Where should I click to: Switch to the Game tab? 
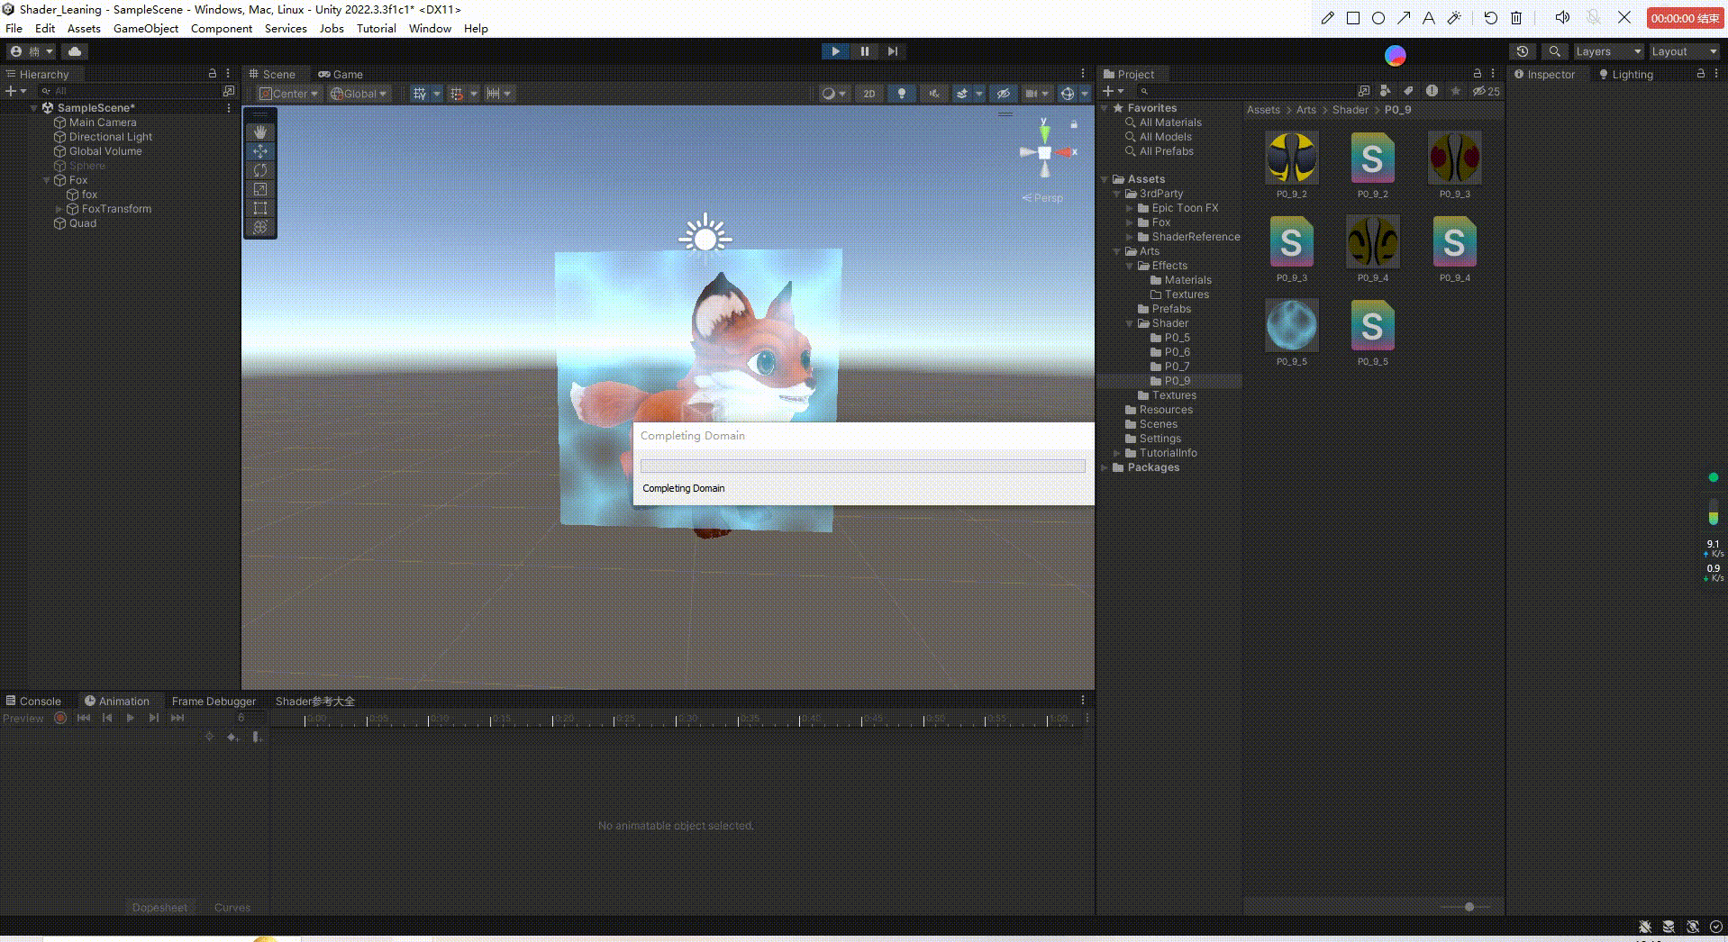tap(341, 74)
